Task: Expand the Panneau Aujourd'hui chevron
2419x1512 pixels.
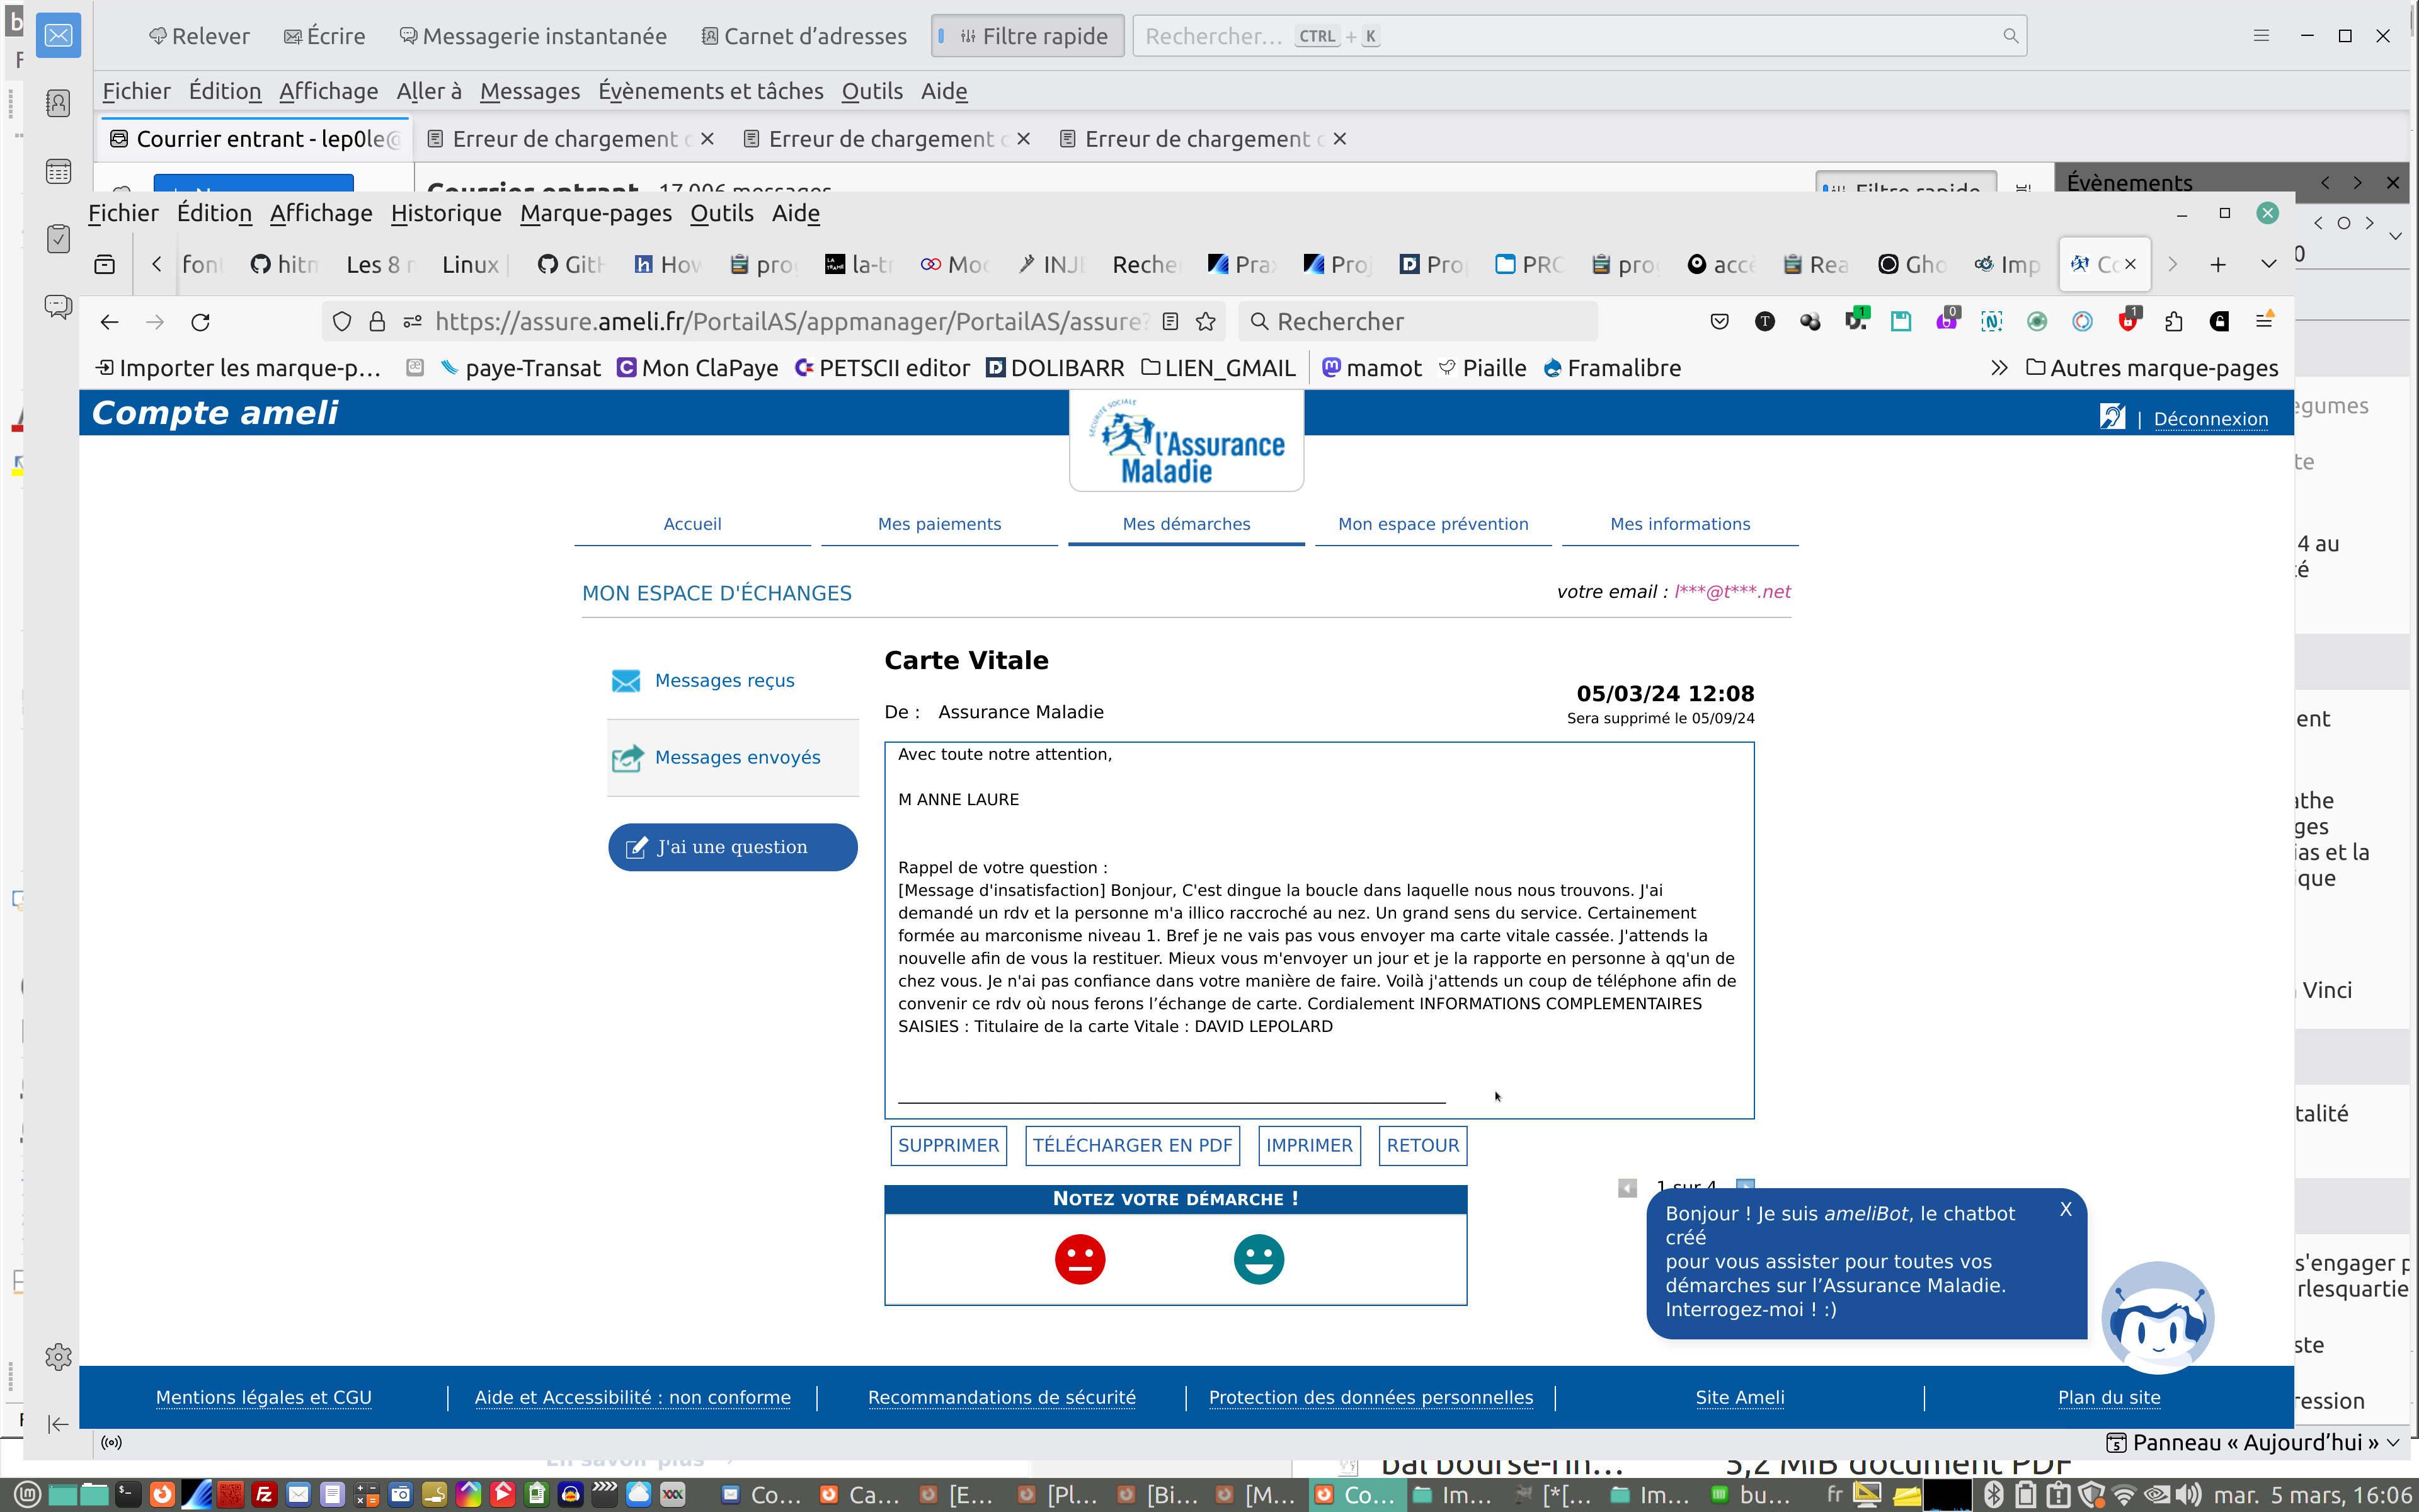Action: (2393, 1442)
